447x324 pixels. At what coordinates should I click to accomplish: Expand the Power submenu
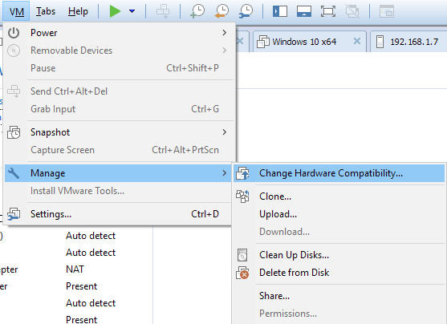click(119, 33)
